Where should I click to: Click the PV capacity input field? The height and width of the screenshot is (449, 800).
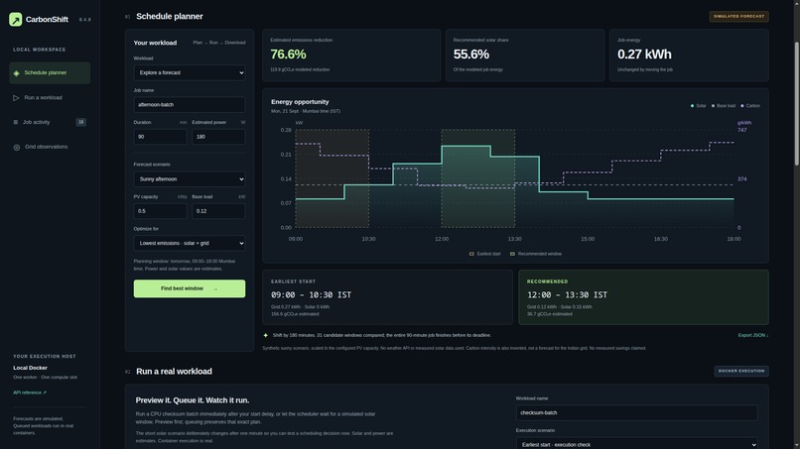click(160, 211)
